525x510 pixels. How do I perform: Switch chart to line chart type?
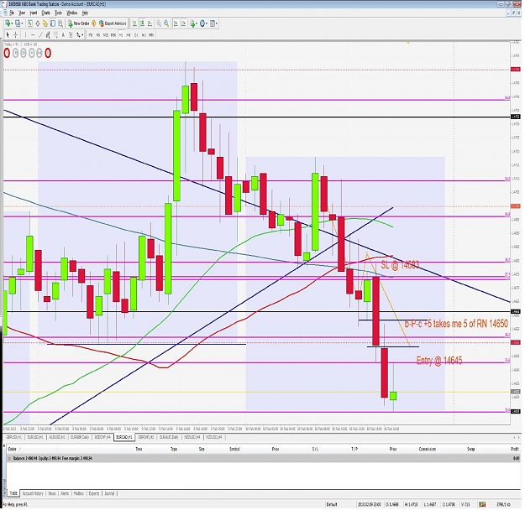click(x=150, y=23)
